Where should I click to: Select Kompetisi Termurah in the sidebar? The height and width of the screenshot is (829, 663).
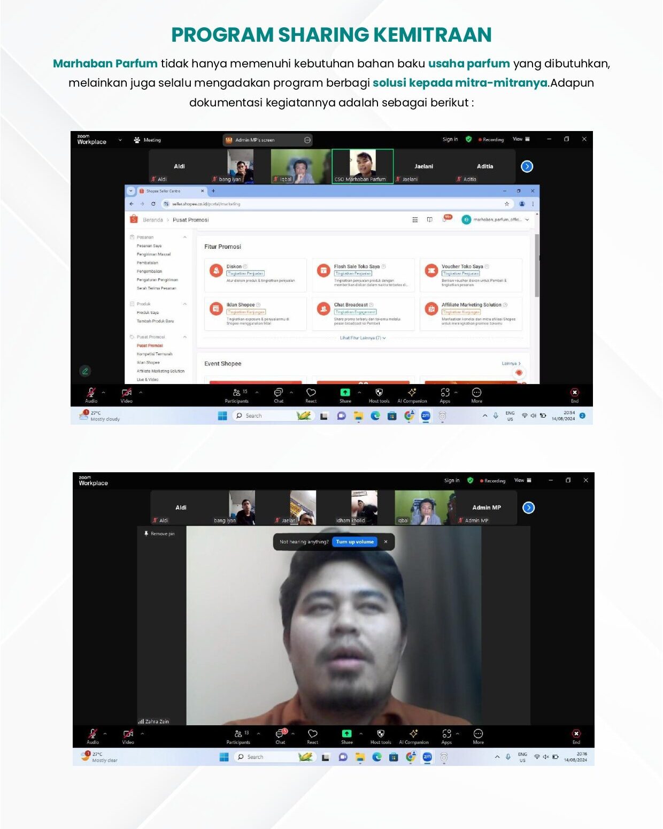tap(155, 354)
